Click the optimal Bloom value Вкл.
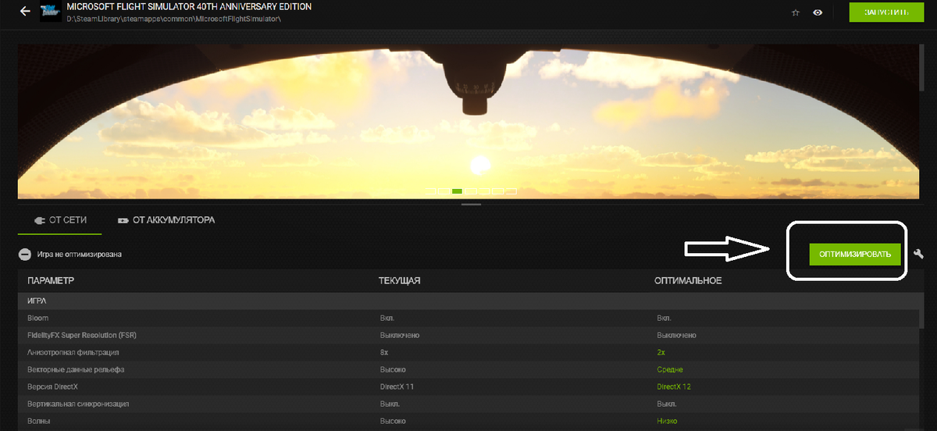The width and height of the screenshot is (937, 431). click(x=664, y=318)
